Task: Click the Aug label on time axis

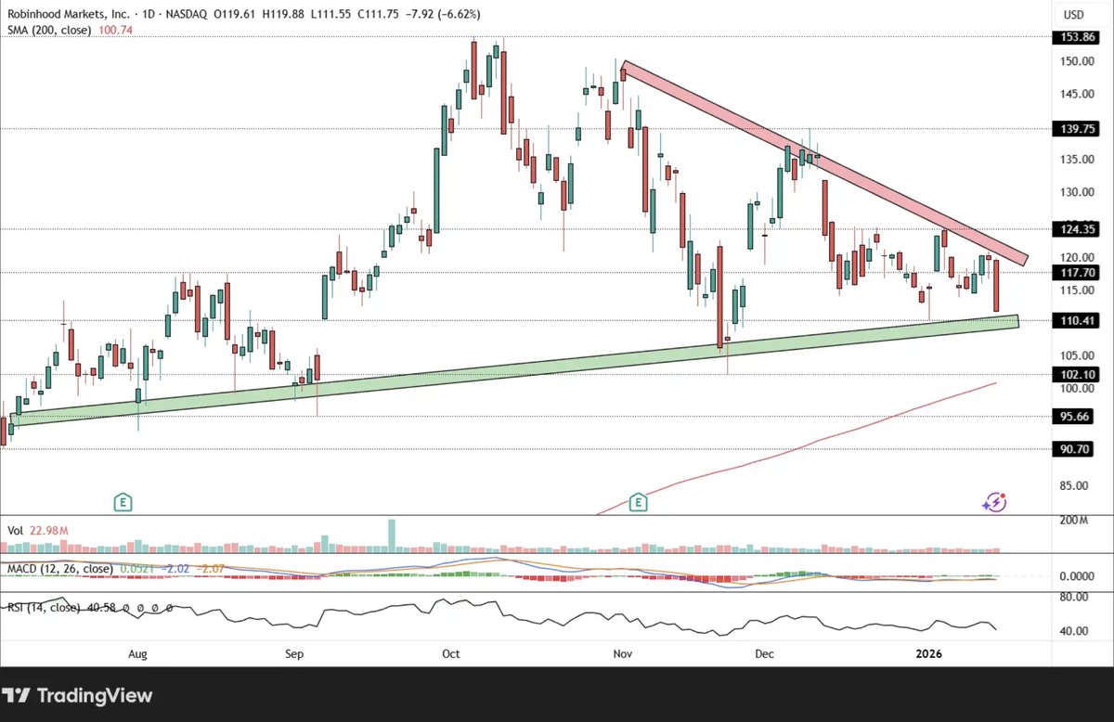Action: (x=137, y=654)
